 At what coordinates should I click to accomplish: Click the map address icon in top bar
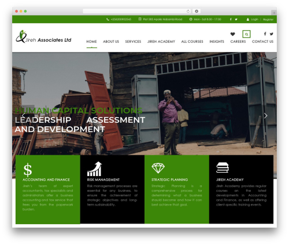[x=140, y=19]
